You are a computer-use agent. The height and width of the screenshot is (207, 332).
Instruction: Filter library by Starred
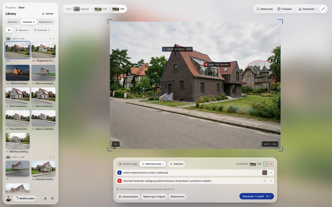[x=22, y=30]
